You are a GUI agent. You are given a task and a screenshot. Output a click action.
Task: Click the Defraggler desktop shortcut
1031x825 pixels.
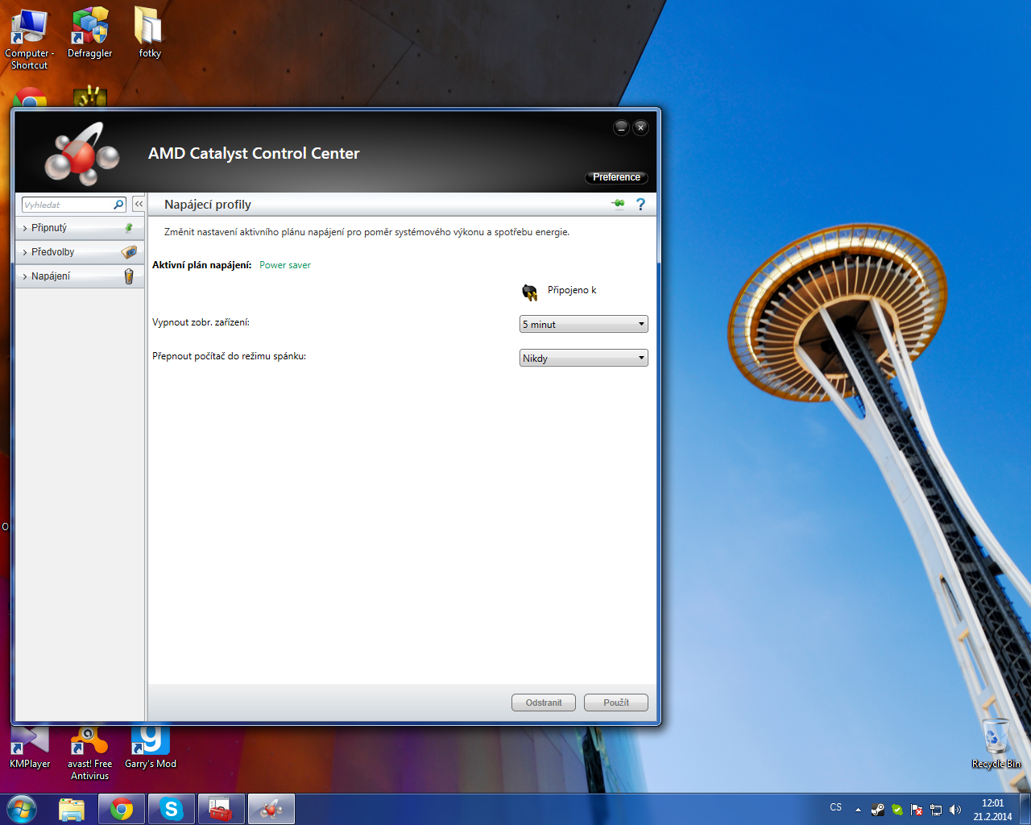point(89,32)
